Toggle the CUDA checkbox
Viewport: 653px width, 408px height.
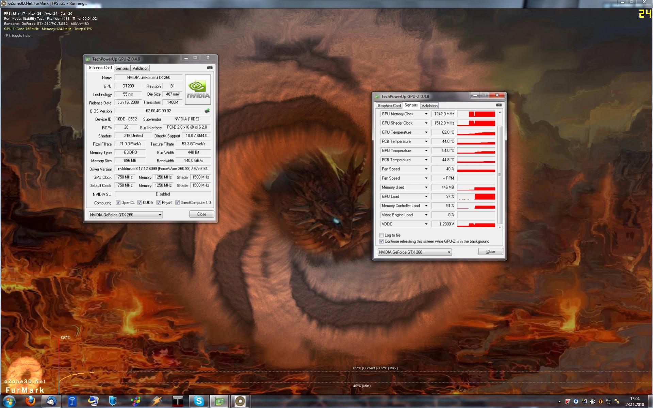(x=140, y=203)
